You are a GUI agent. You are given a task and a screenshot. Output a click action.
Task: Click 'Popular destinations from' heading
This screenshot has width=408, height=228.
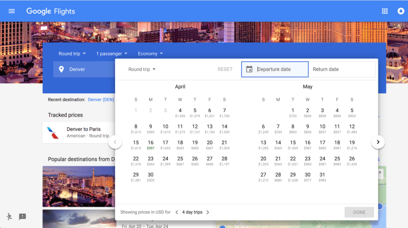click(x=81, y=159)
